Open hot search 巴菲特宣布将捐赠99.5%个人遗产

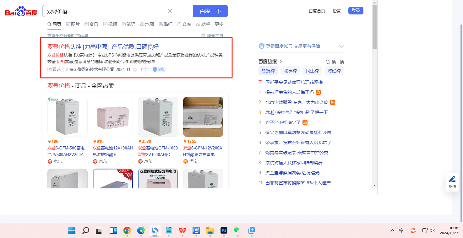298,183
